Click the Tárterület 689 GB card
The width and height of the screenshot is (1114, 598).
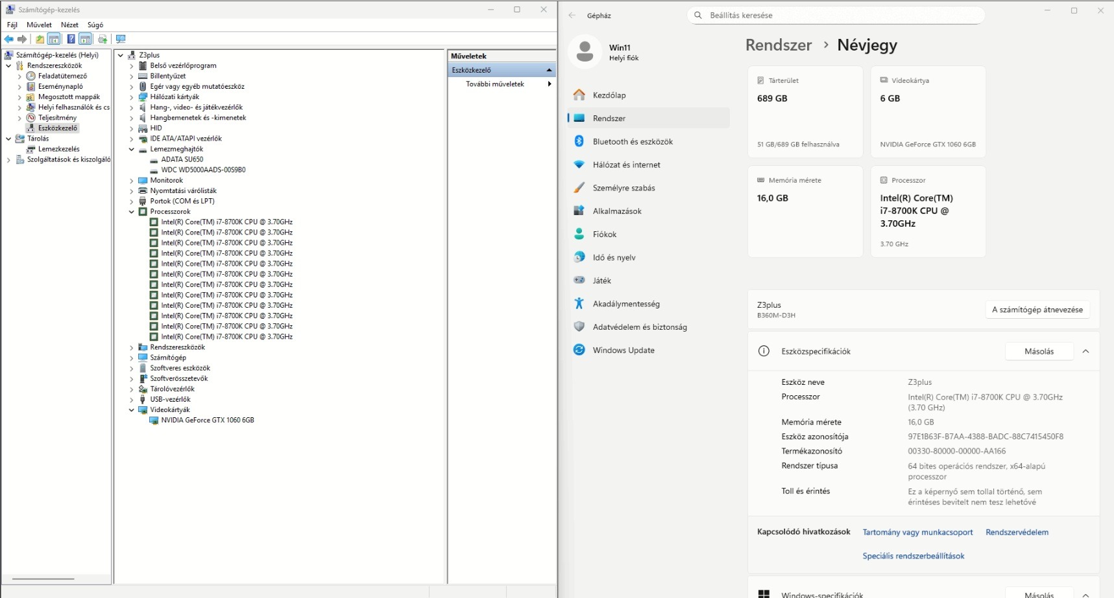(805, 111)
